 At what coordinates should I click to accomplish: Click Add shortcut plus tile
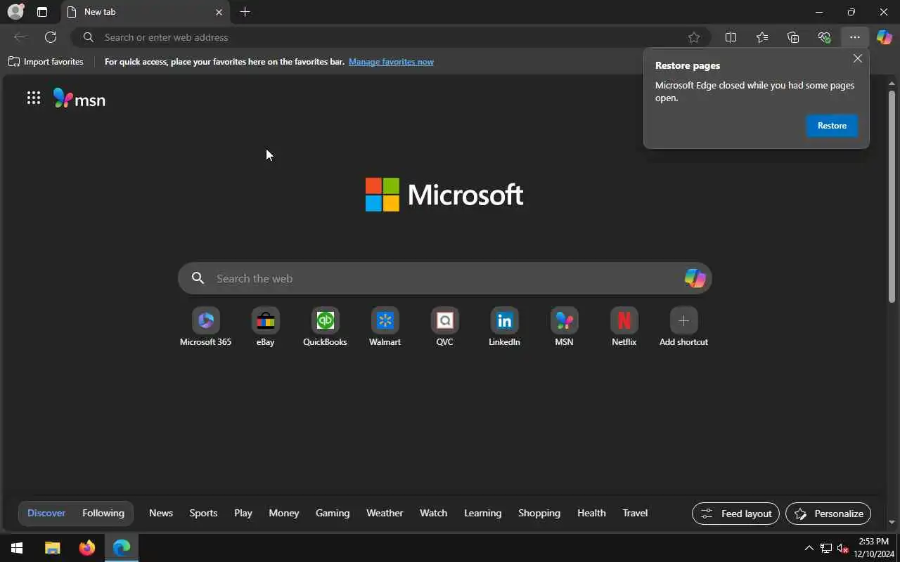click(x=683, y=327)
